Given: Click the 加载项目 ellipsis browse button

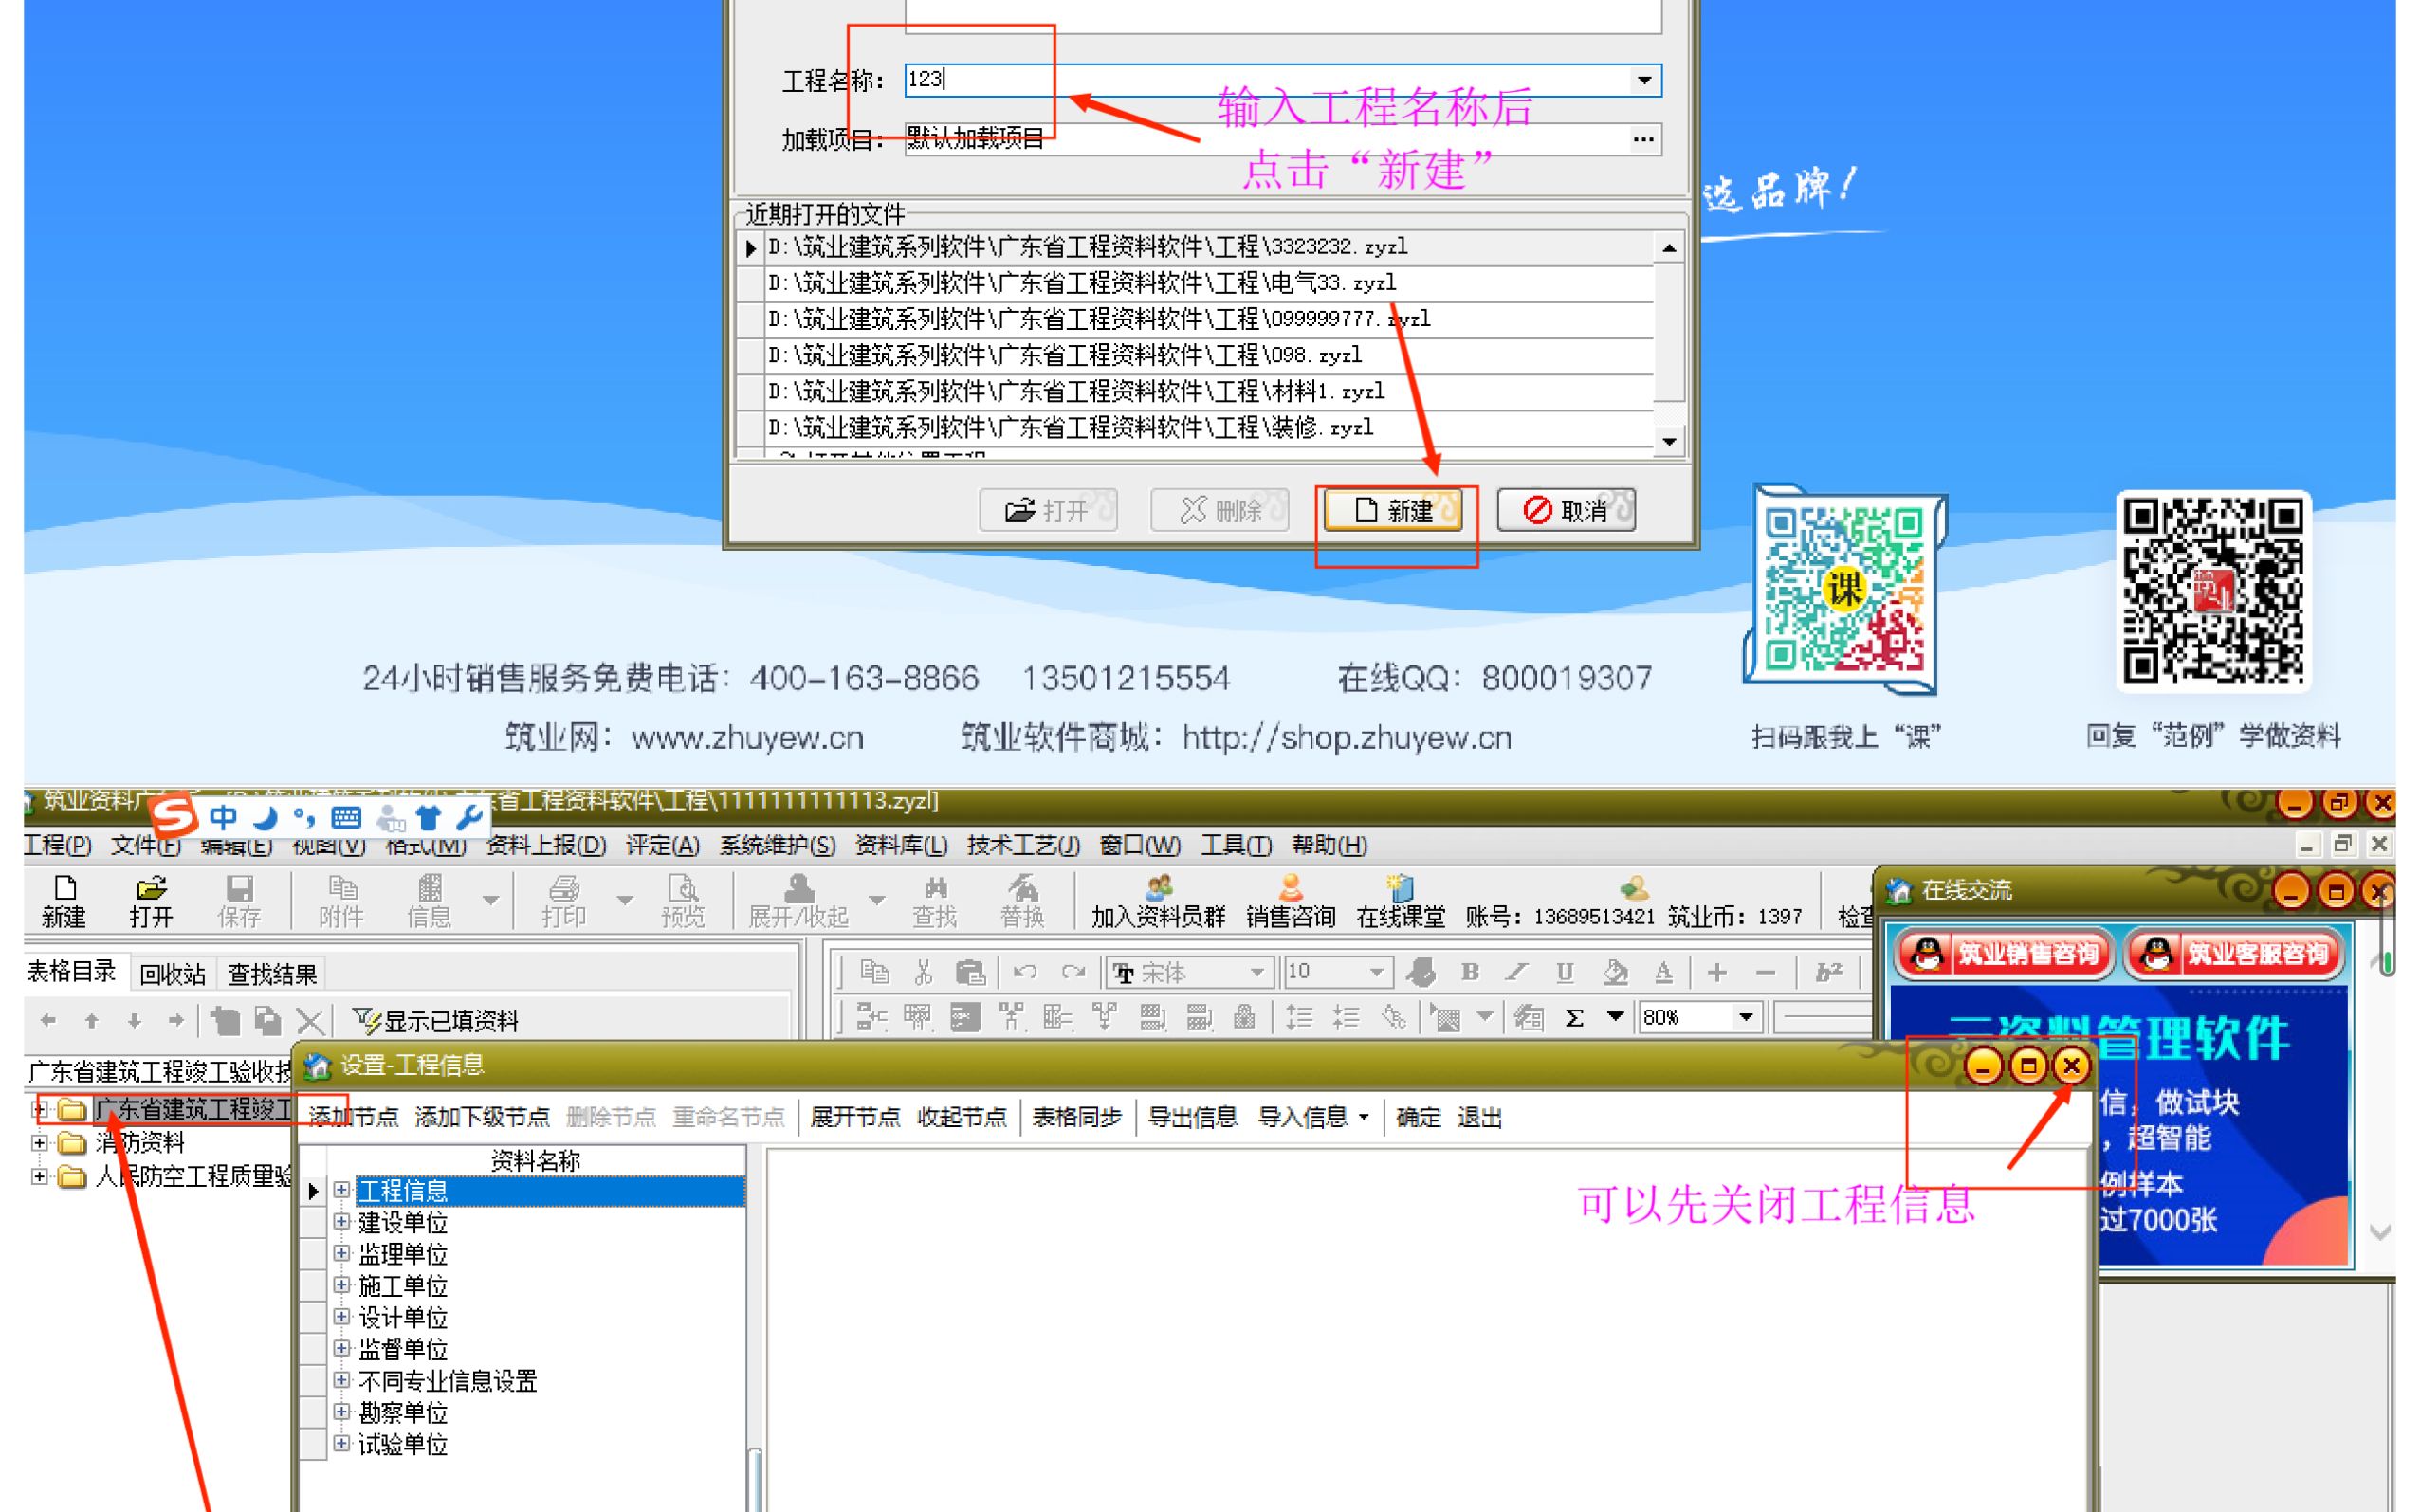Looking at the screenshot, I should click(1643, 139).
